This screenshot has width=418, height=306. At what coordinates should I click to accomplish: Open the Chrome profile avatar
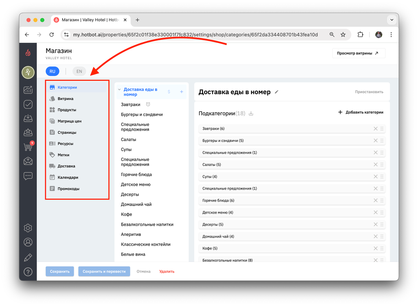pyautogui.click(x=378, y=35)
